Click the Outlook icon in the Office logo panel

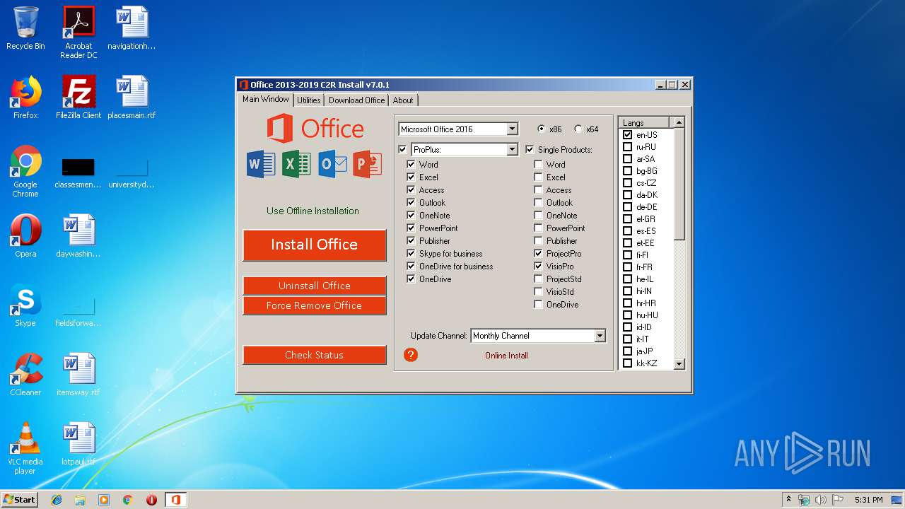point(332,164)
